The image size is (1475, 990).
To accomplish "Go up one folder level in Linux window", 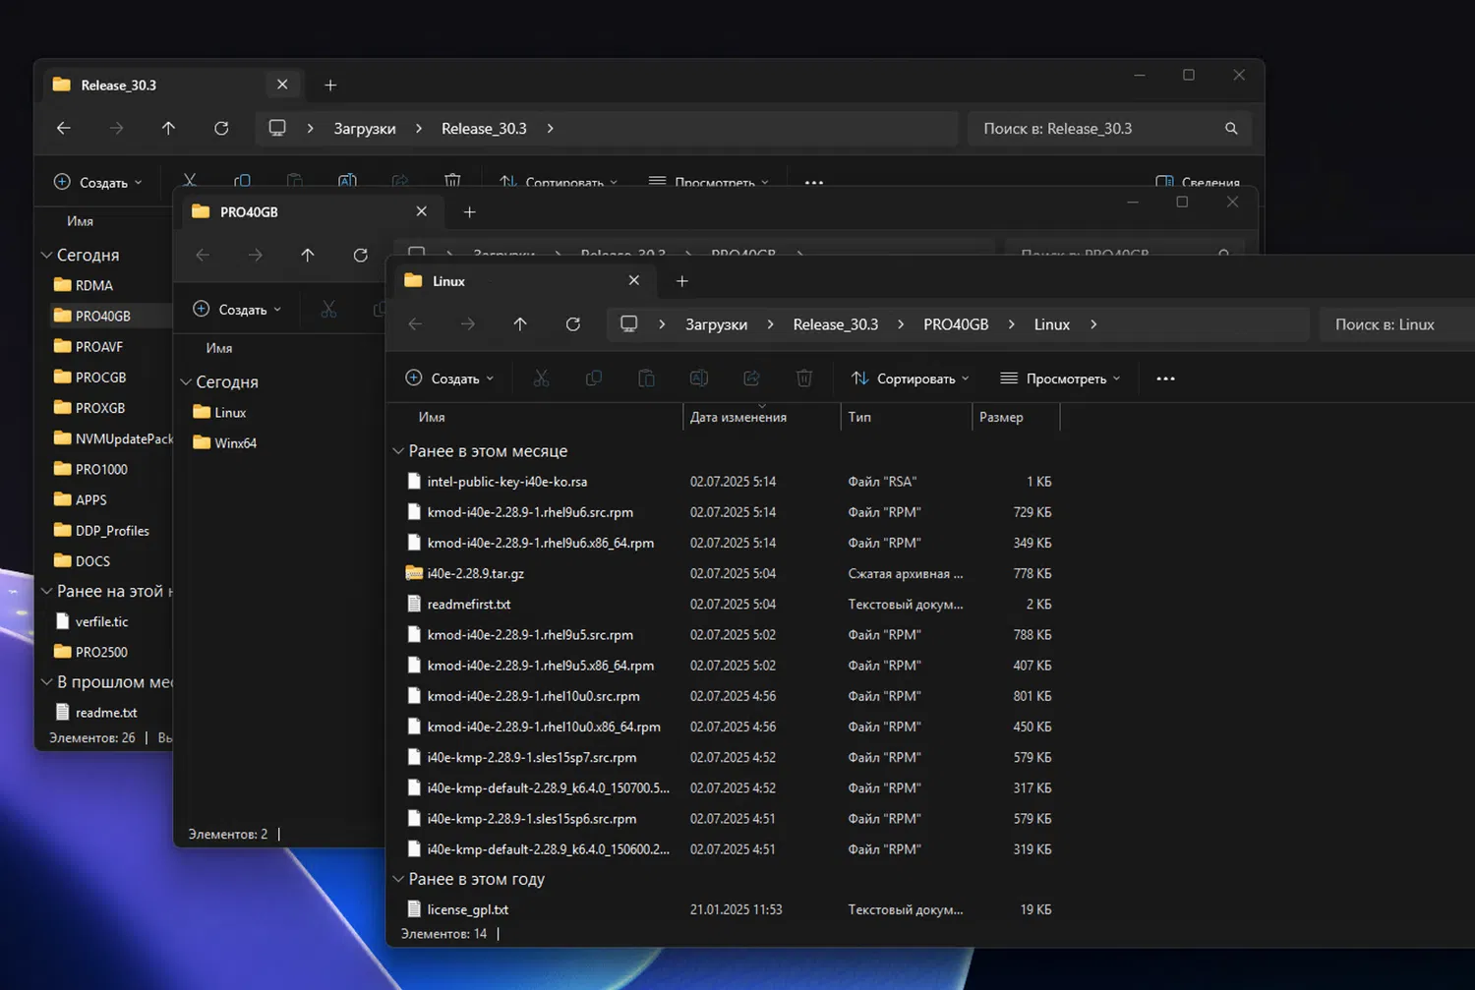I will pos(520,324).
